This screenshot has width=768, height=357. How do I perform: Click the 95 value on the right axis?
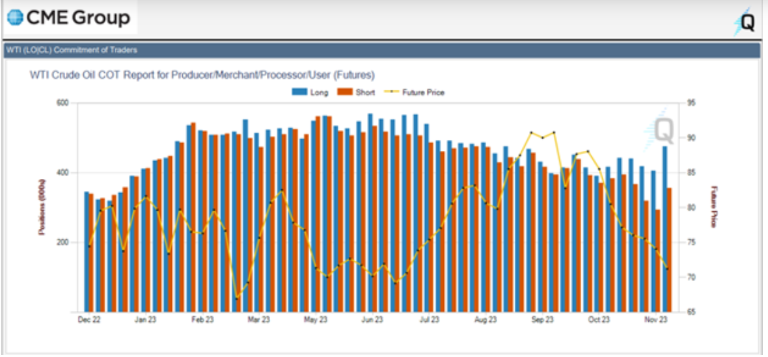click(x=691, y=103)
